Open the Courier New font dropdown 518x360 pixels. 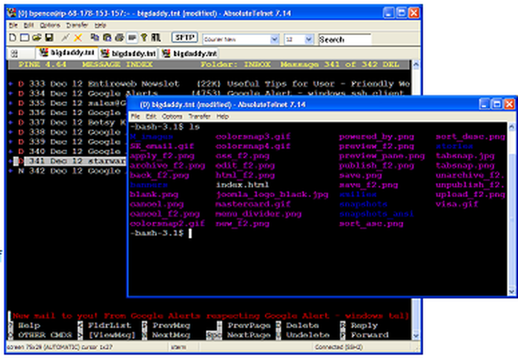point(275,40)
